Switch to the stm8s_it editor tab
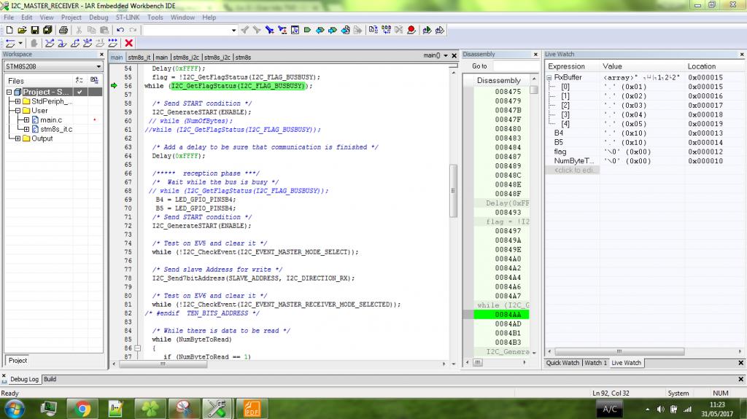Screen dimensions: 747x419 139,57
